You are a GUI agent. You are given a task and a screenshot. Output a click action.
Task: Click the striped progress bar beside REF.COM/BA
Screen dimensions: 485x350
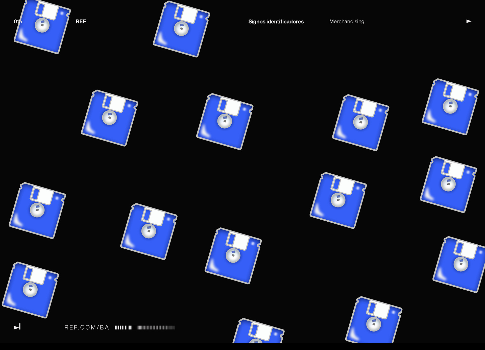pyautogui.click(x=145, y=328)
